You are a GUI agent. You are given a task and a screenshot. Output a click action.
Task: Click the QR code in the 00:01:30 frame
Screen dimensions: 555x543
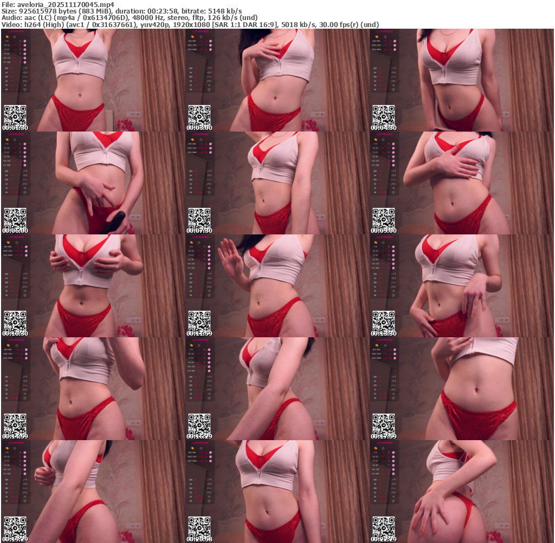pos(15,116)
